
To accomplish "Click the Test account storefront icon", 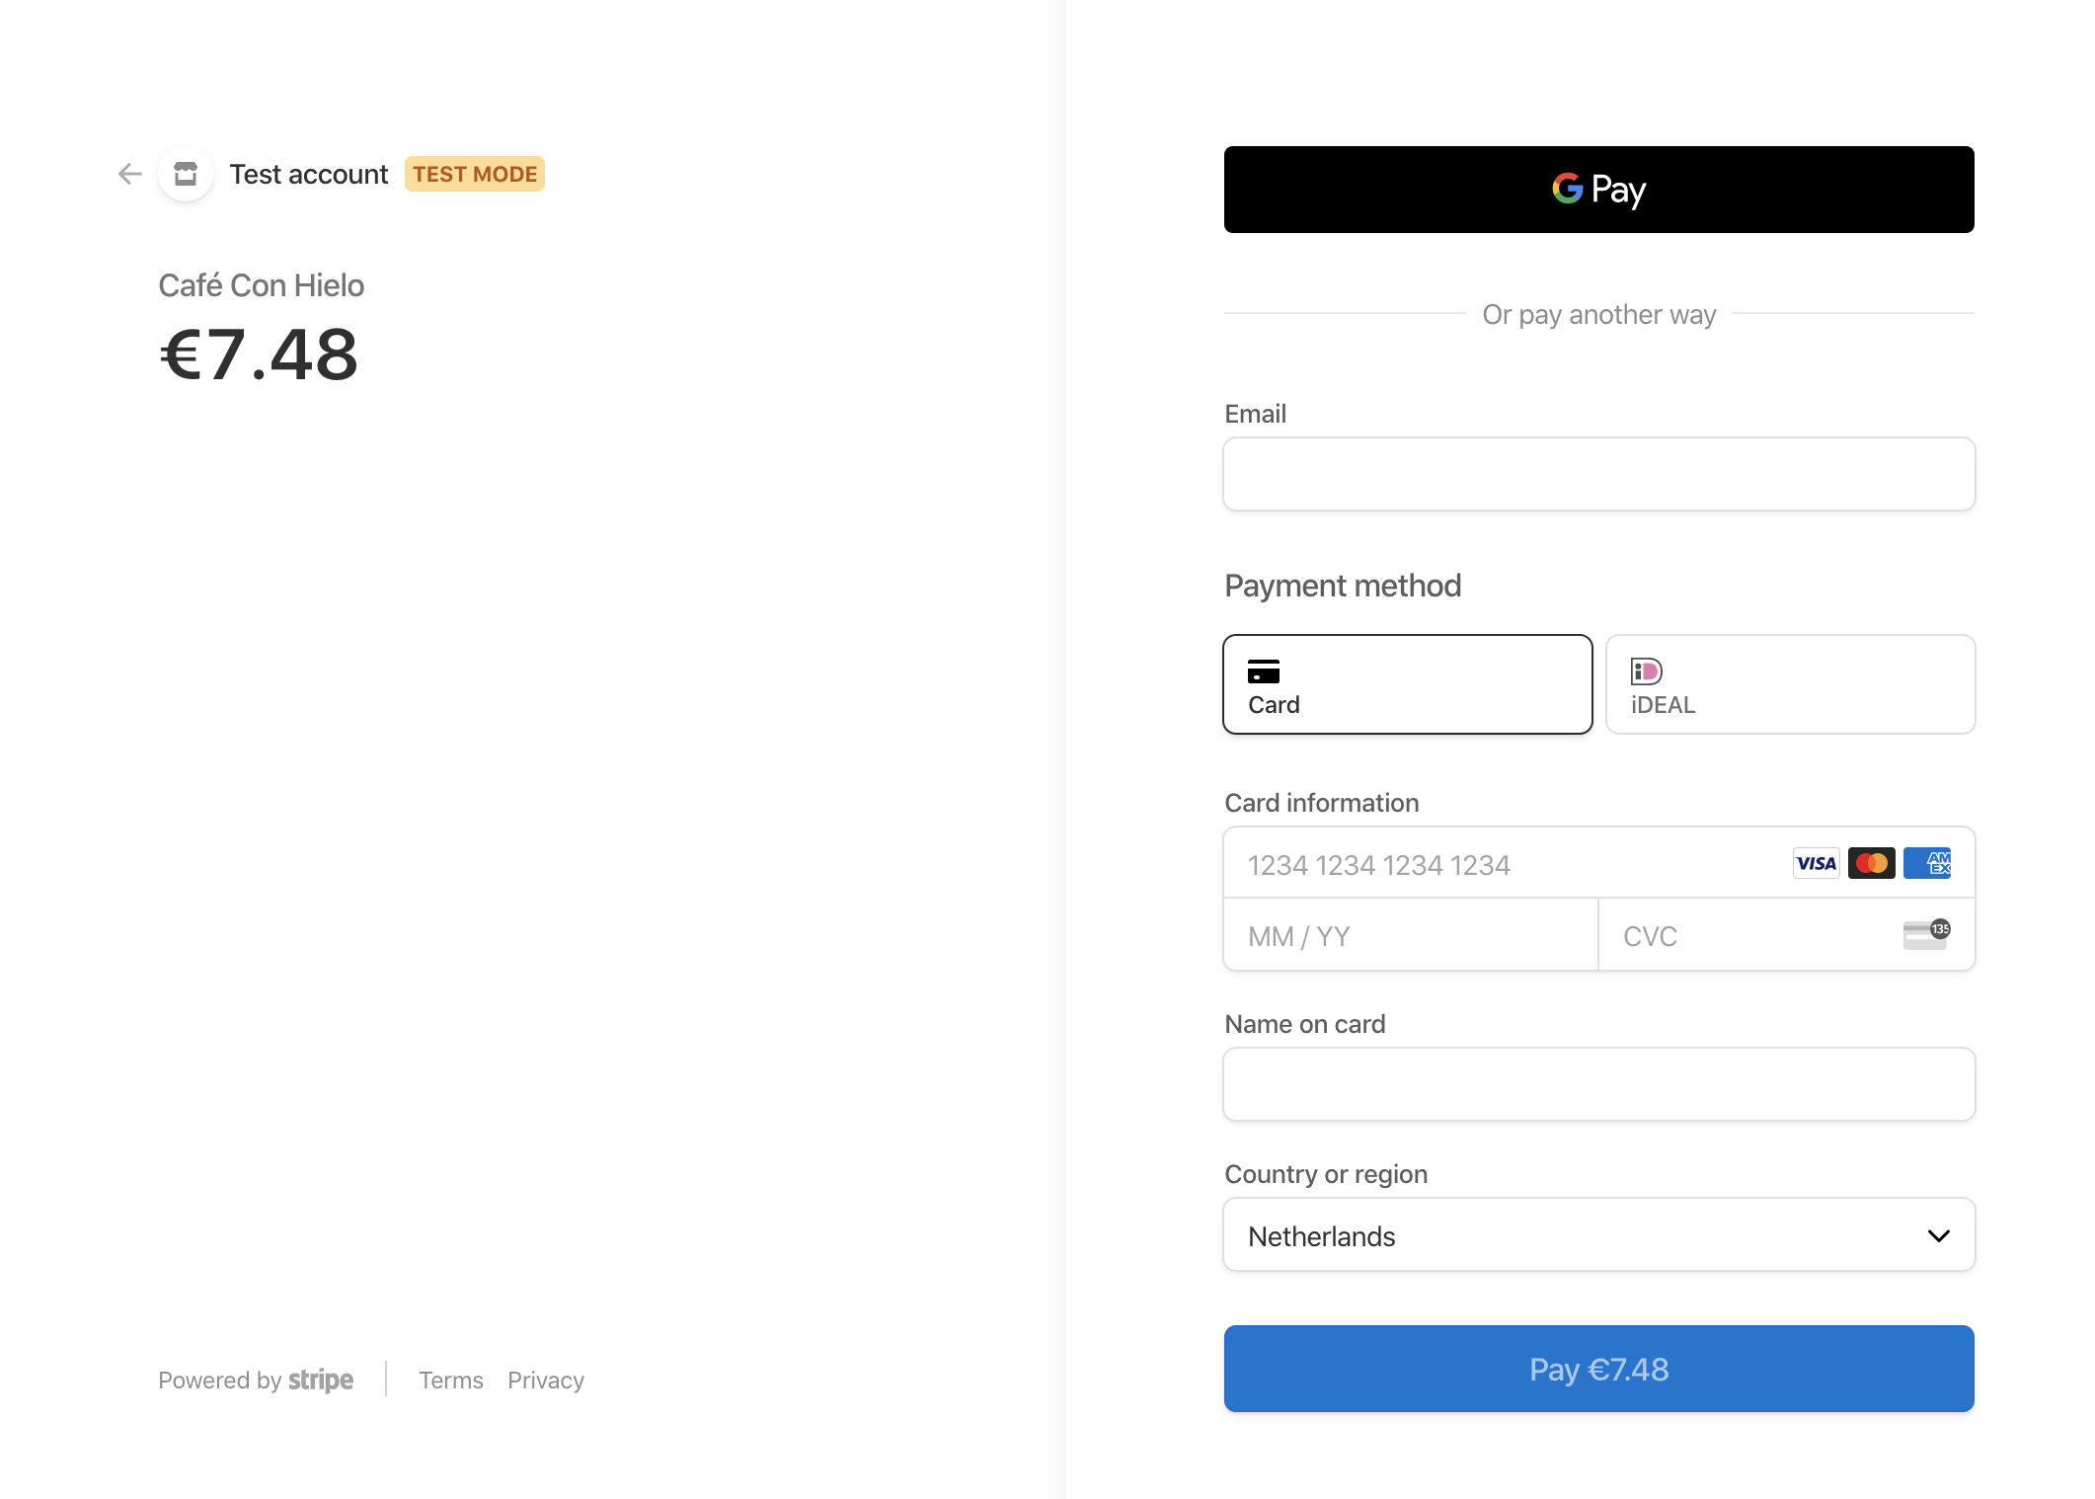I will pyautogui.click(x=185, y=173).
